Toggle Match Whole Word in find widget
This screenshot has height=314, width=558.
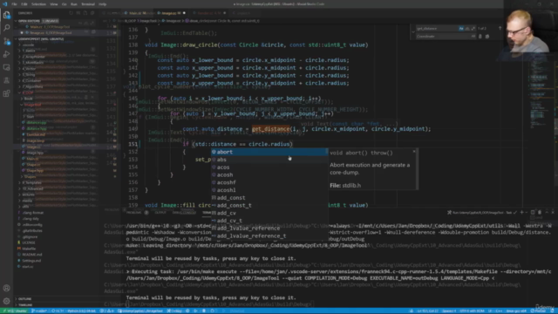point(467,28)
